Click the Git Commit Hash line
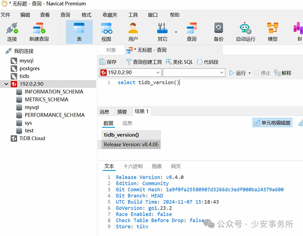Viewport: 303px width, 236px height. point(200,189)
